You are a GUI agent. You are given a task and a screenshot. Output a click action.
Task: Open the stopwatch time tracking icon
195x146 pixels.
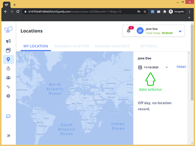click(8, 69)
